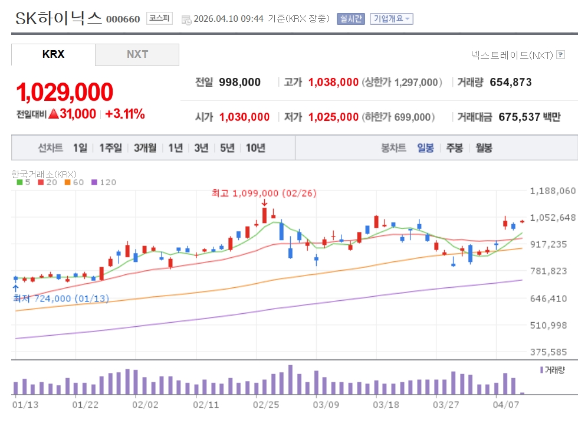Click the 실시간 real-time badge
The width and height of the screenshot is (578, 423).
[x=351, y=19]
